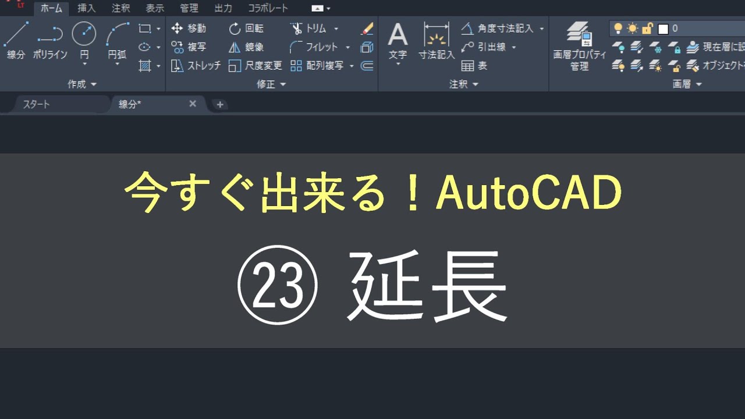The width and height of the screenshot is (745, 419).
Task: Select the 円 (Circle) tool icon
Action: coord(84,34)
